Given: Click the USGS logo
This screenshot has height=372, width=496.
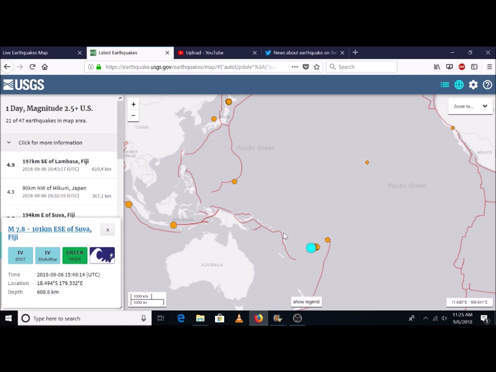Looking at the screenshot, I should [24, 85].
